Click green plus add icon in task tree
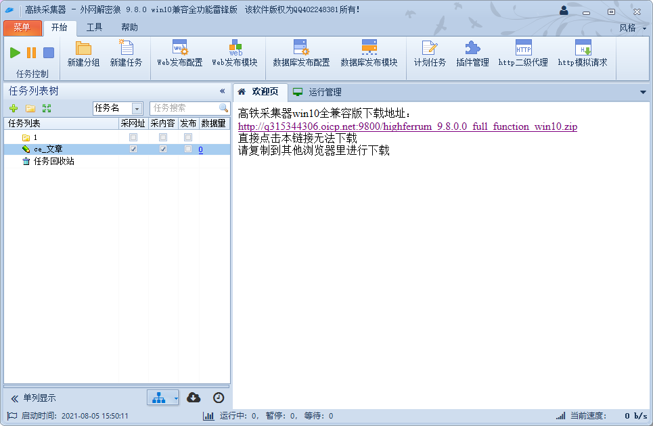Image resolution: width=653 pixels, height=426 pixels. pyautogui.click(x=14, y=109)
